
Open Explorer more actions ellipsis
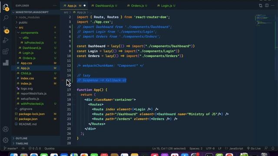55,6
